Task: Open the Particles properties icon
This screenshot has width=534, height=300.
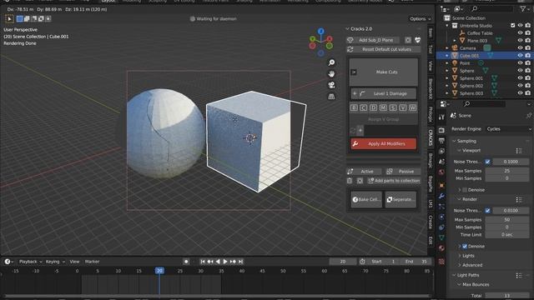Action: pos(441,207)
